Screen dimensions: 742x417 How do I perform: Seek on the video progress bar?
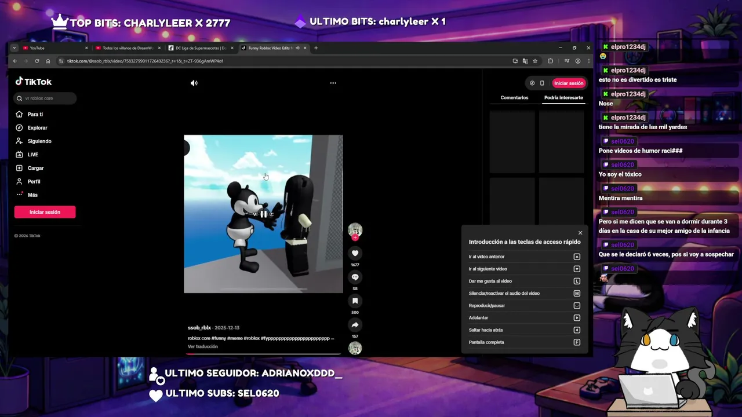click(263, 353)
